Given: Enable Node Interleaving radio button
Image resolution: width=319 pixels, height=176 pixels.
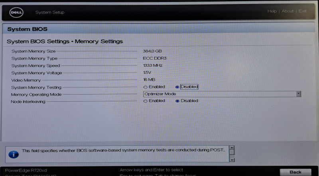Looking at the screenshot, I should pyautogui.click(x=145, y=101).
